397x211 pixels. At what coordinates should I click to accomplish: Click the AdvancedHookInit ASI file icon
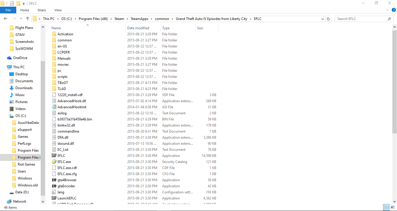[x=54, y=107]
